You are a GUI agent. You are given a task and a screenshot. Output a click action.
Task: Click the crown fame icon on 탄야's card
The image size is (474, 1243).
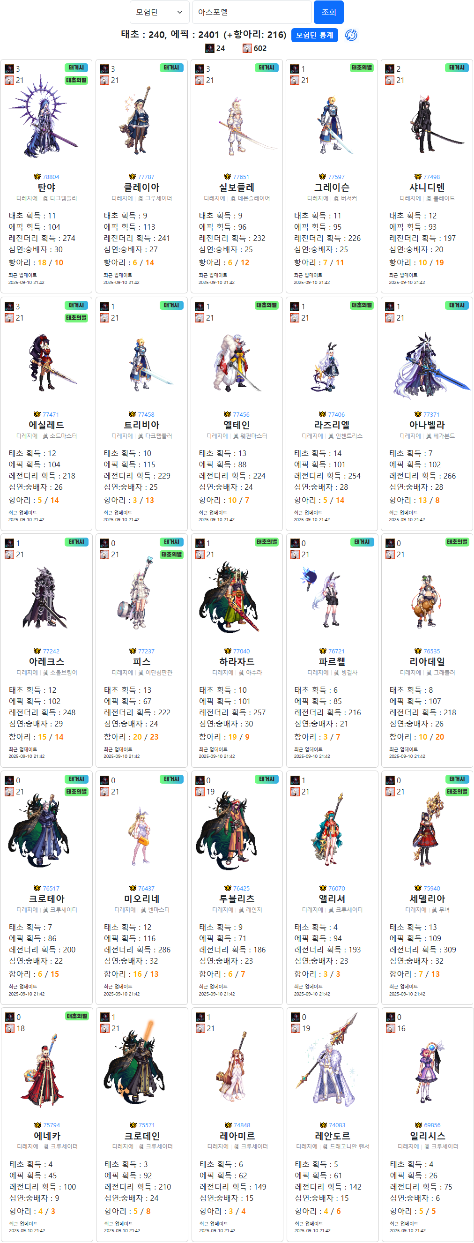[37, 177]
